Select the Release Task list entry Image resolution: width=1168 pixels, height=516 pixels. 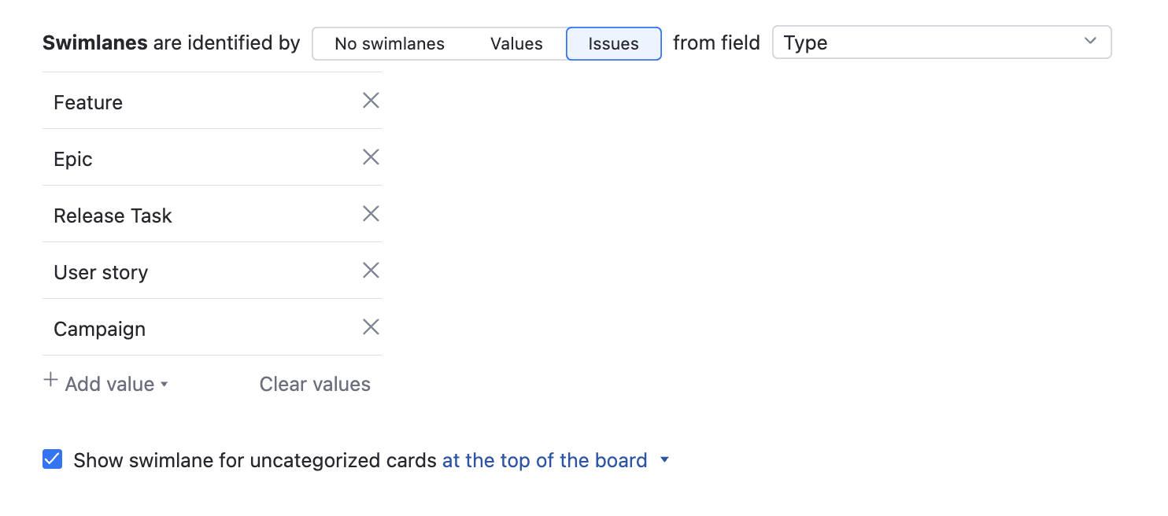[113, 216]
